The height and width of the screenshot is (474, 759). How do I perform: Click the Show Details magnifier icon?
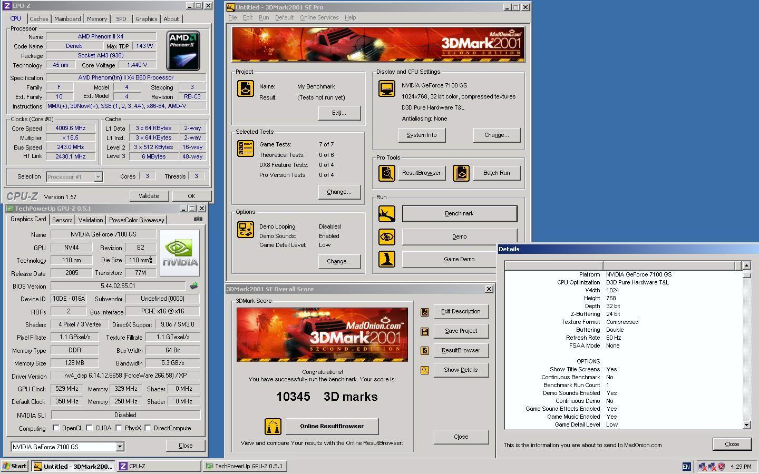click(x=425, y=370)
